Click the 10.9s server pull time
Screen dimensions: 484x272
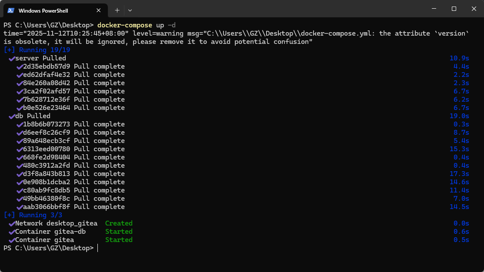(459, 58)
